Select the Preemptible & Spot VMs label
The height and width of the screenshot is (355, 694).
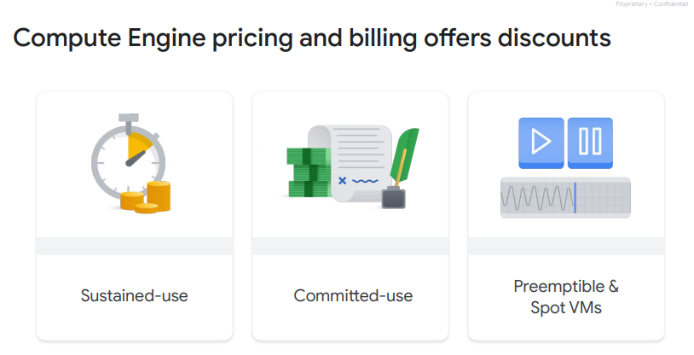(566, 296)
